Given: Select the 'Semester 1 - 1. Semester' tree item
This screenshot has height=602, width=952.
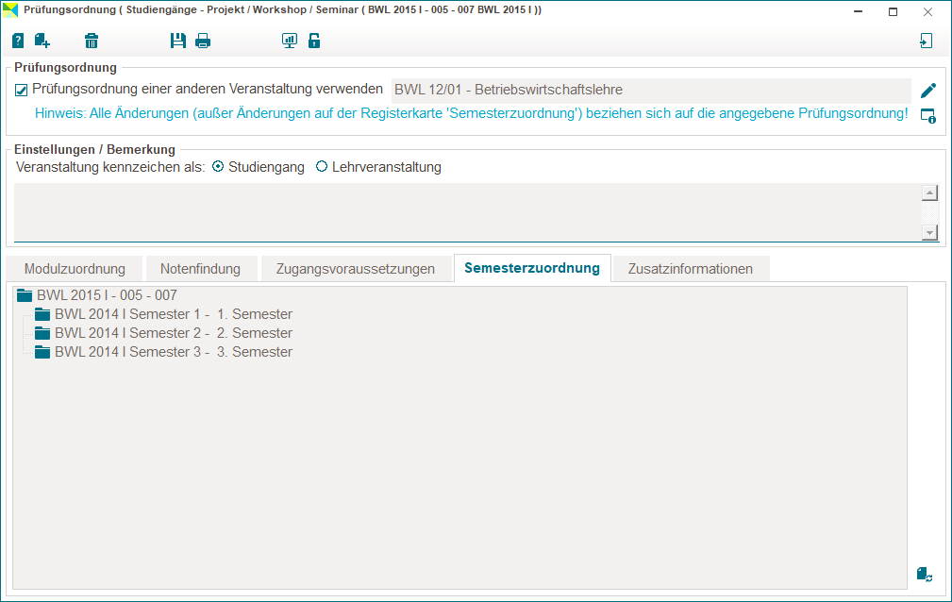Looking at the screenshot, I should 173,314.
